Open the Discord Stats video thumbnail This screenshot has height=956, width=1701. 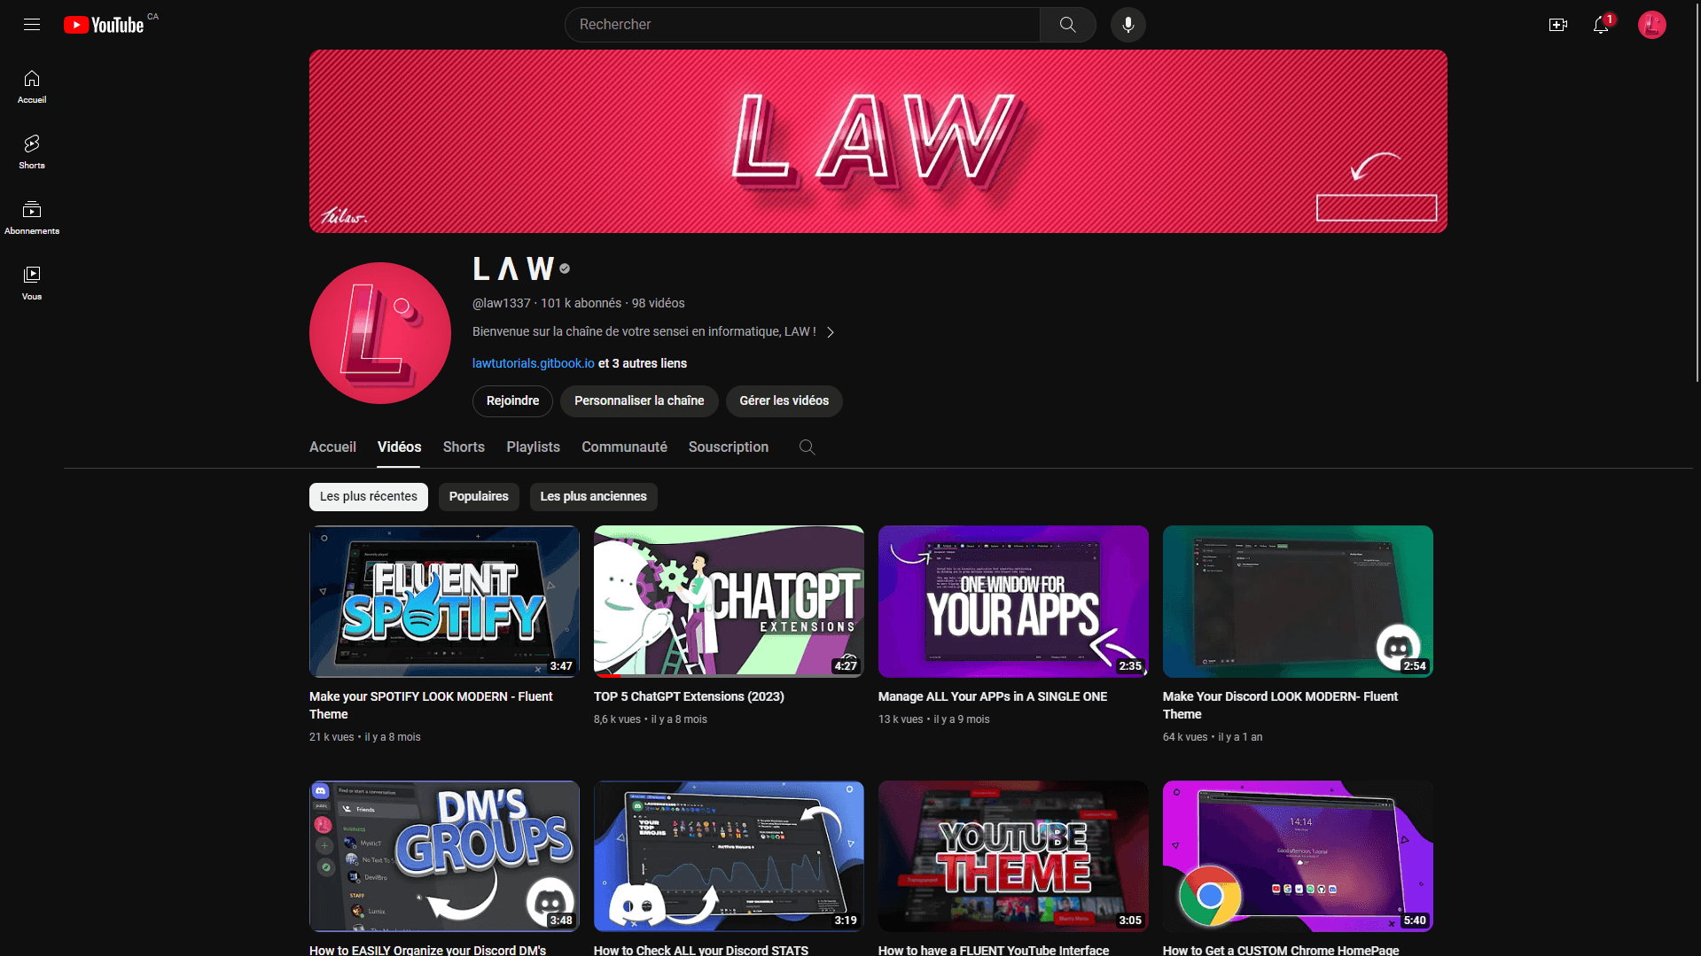(x=729, y=856)
